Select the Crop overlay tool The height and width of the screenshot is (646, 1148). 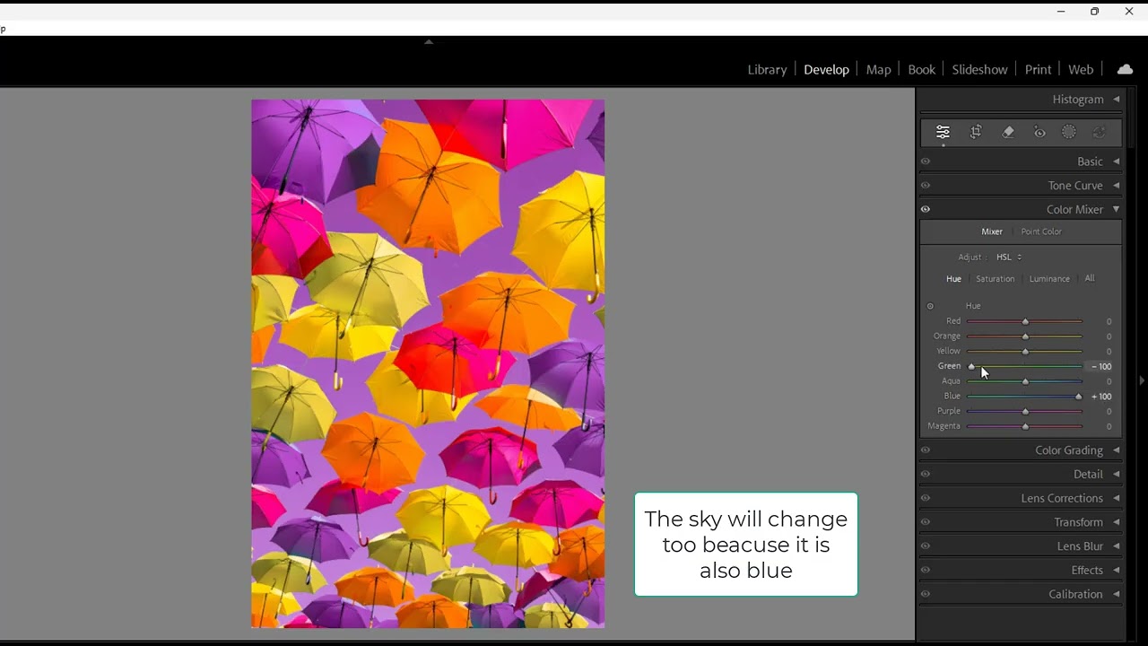pyautogui.click(x=976, y=132)
